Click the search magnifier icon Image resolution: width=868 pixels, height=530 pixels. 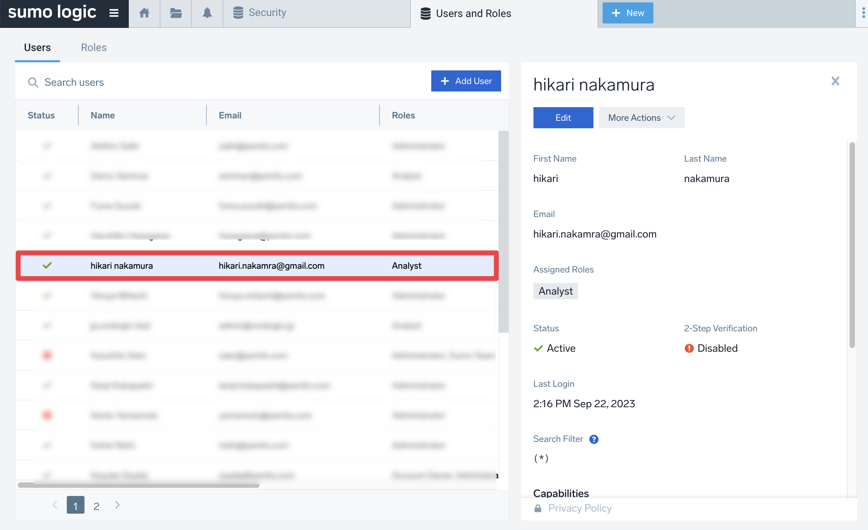point(33,82)
